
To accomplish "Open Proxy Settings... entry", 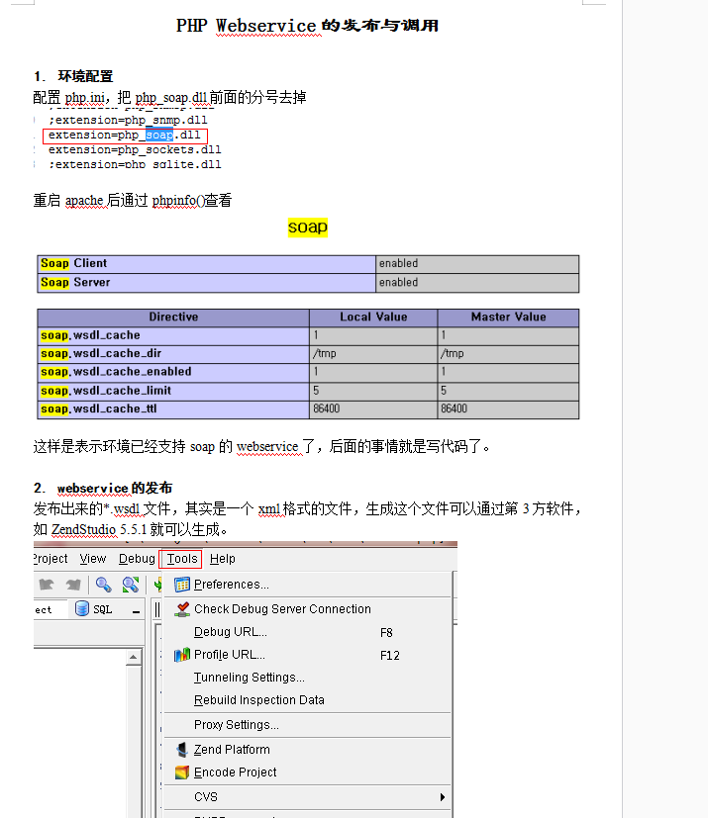I will pyautogui.click(x=236, y=725).
